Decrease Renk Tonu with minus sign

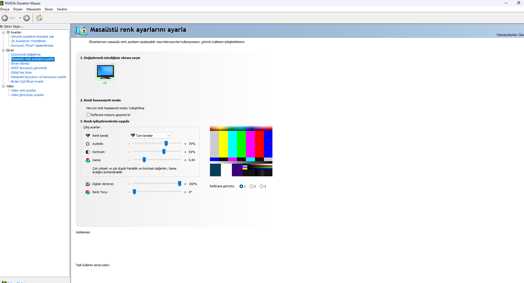click(x=129, y=192)
